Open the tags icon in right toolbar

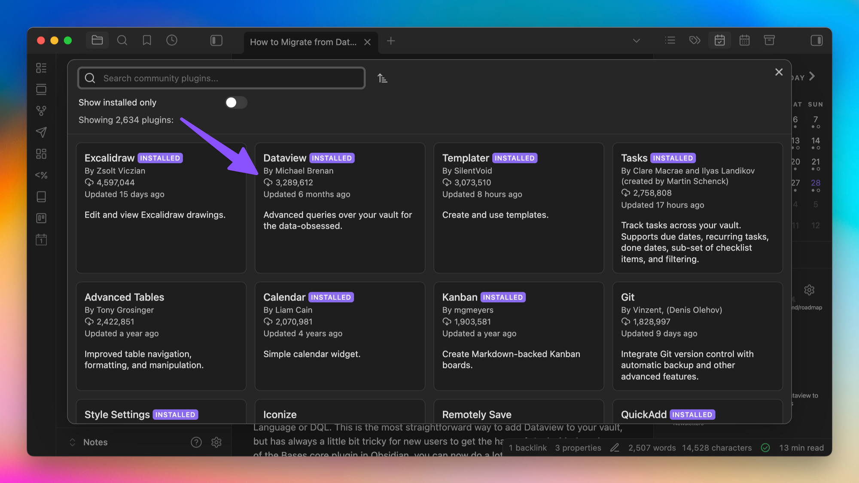[x=695, y=40]
